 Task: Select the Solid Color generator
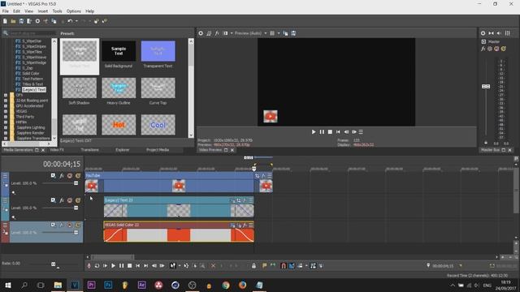[x=31, y=74]
